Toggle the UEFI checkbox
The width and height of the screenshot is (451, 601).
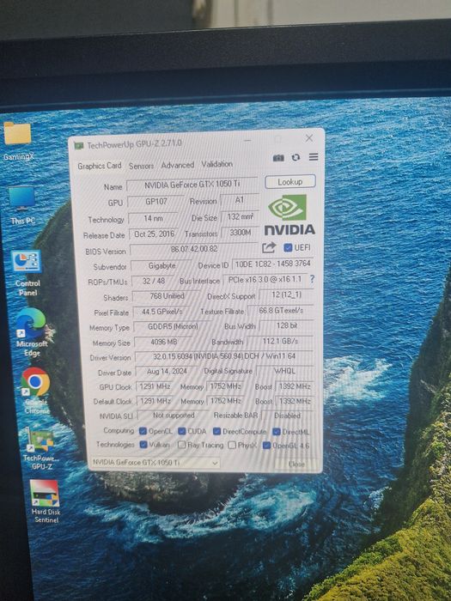pyautogui.click(x=288, y=247)
